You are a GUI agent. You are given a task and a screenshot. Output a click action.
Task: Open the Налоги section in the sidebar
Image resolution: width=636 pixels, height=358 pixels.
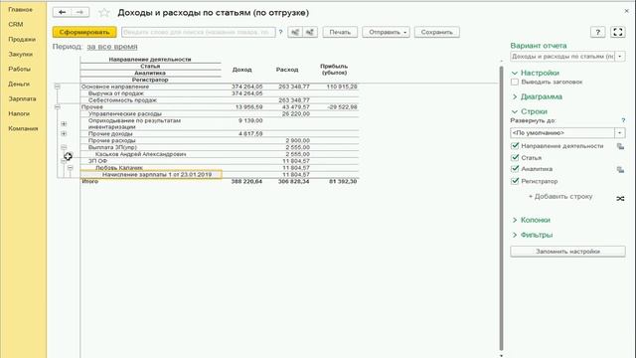pyautogui.click(x=19, y=113)
